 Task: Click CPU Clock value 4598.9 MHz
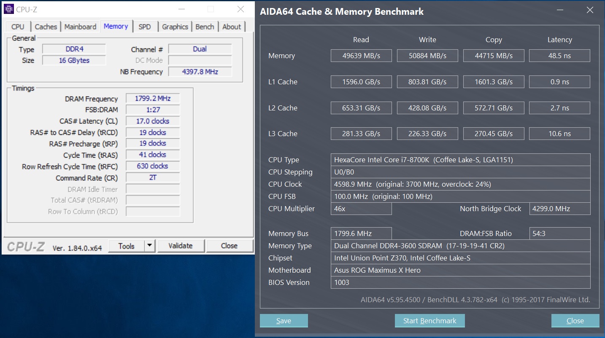(x=461, y=184)
